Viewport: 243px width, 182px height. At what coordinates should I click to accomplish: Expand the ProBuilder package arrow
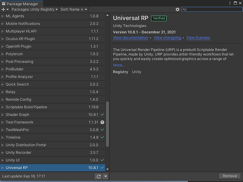coord(3,69)
